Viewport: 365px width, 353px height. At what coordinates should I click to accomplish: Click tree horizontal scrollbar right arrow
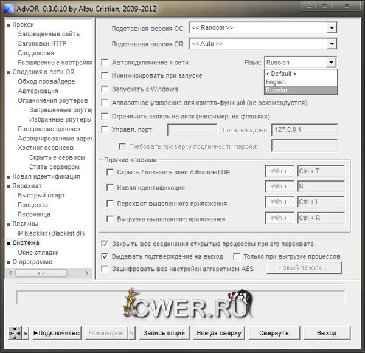88,273
